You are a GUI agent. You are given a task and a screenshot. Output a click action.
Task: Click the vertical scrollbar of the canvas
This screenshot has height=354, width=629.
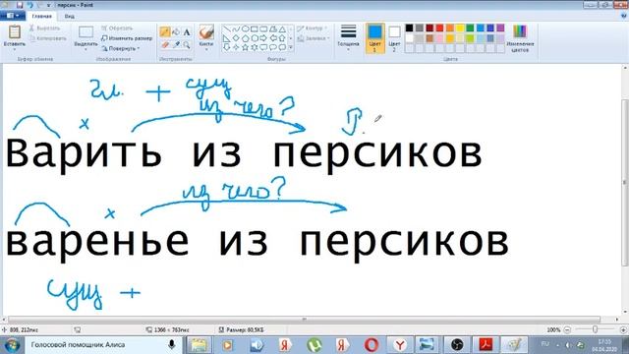(x=625, y=183)
